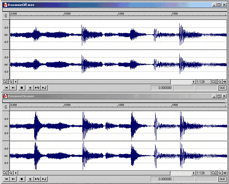Viewport: 229px width, 184px height.
Task: Maximize the RoxanneOn.wav window
Action: pos(219,96)
